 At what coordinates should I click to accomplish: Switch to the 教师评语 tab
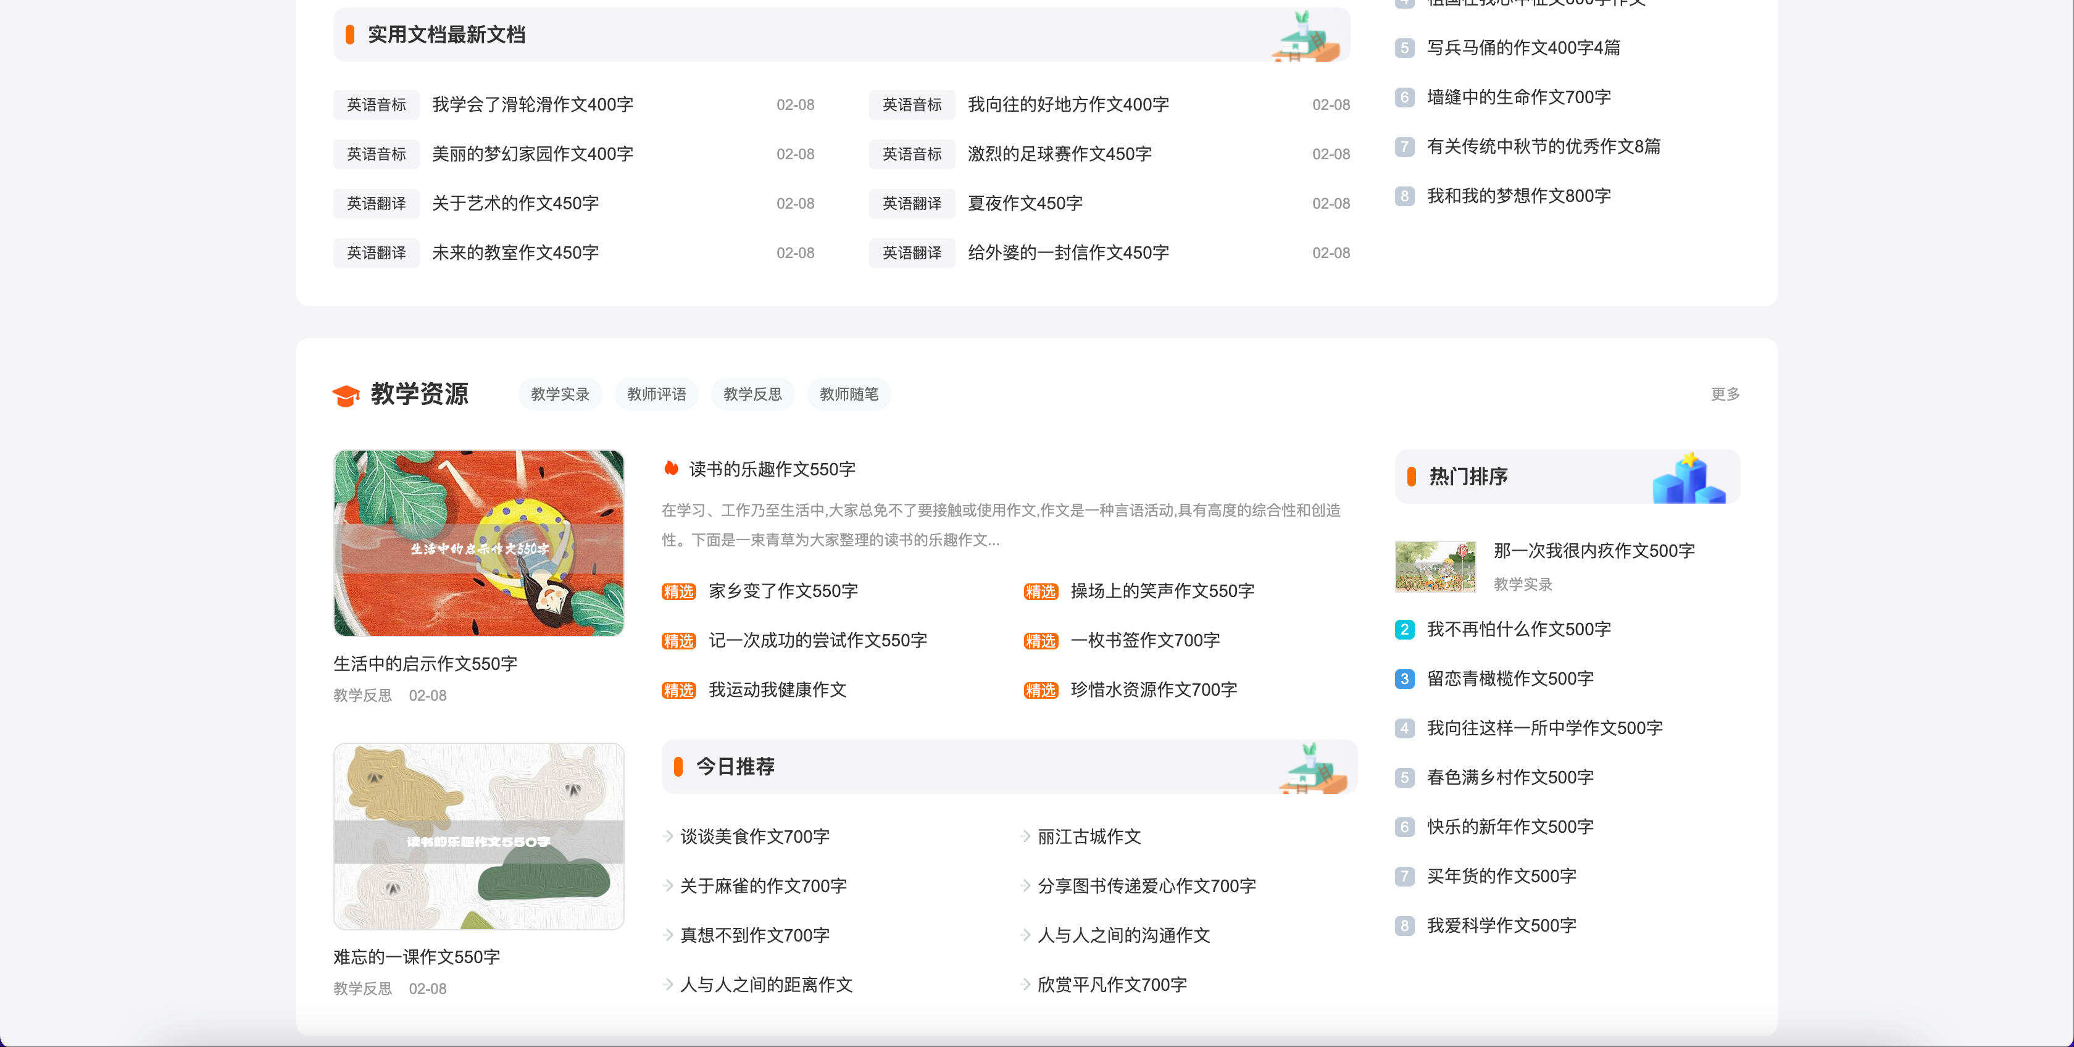coord(656,394)
